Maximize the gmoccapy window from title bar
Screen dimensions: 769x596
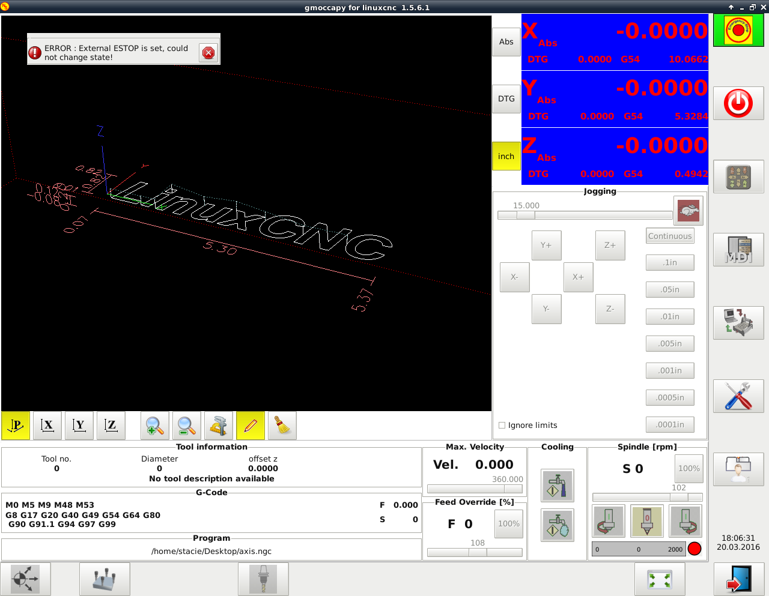point(752,7)
